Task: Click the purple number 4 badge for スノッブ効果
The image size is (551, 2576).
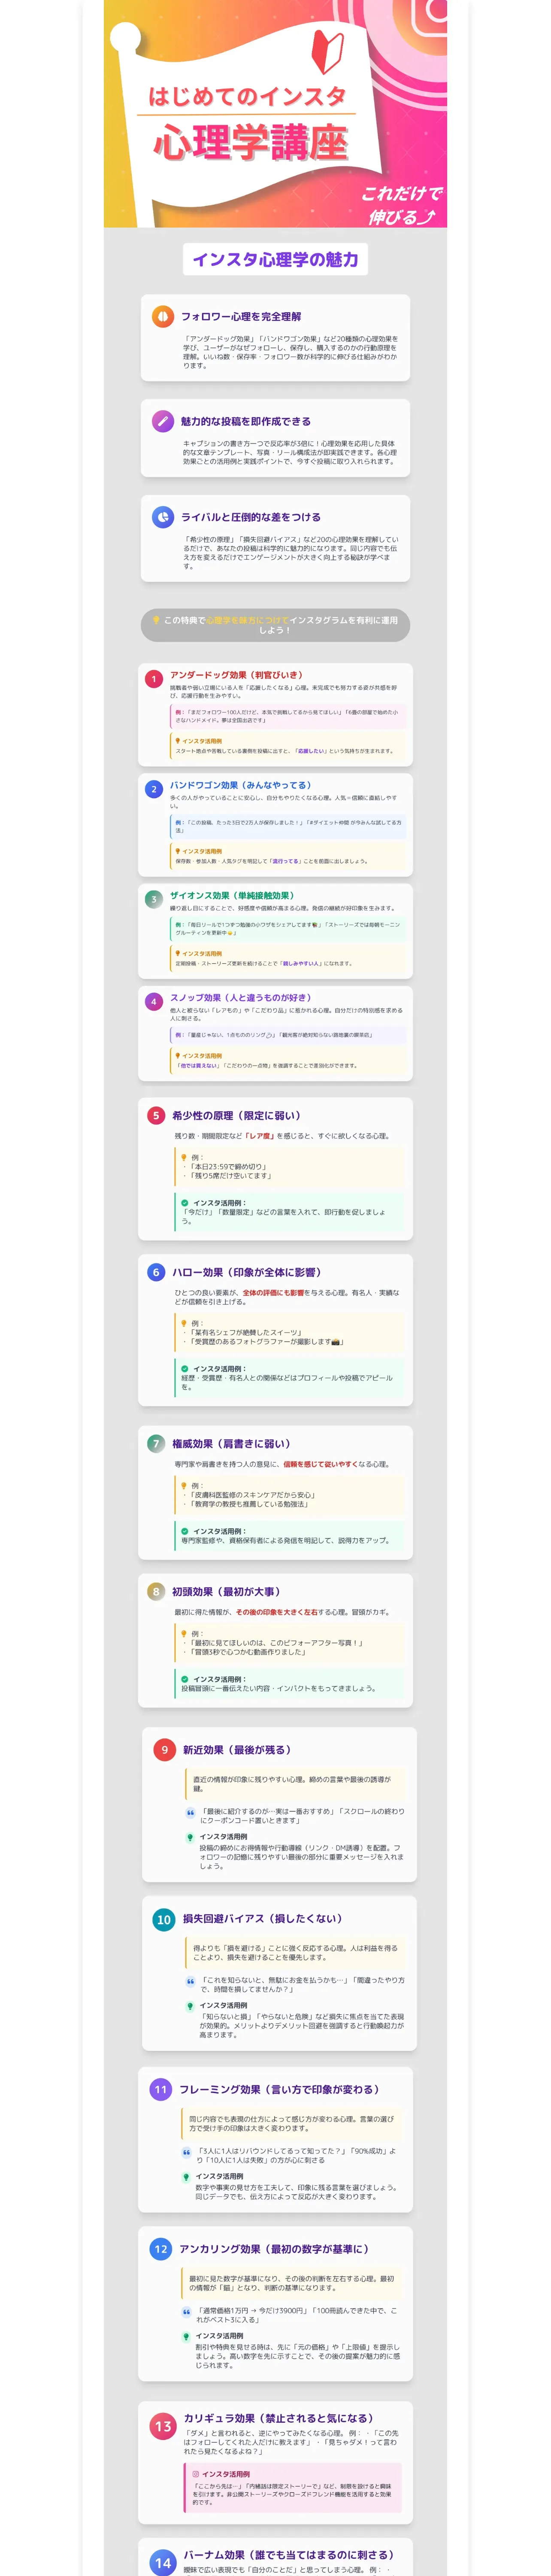Action: (153, 1001)
